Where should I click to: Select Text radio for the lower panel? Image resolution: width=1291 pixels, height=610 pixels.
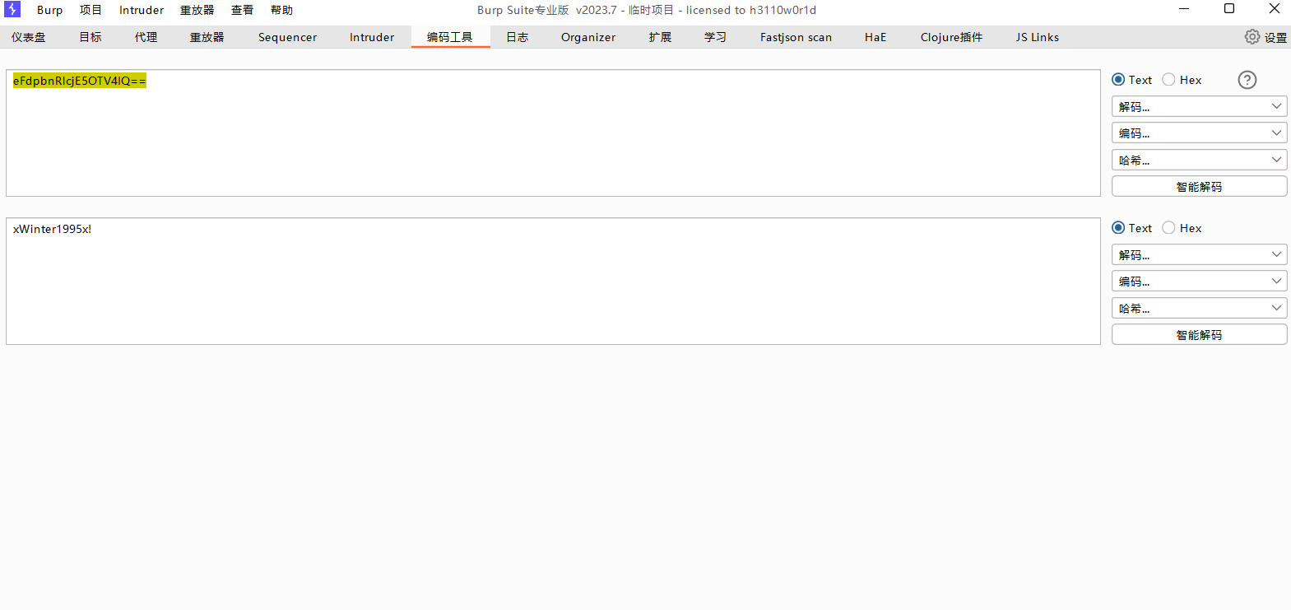[1118, 228]
